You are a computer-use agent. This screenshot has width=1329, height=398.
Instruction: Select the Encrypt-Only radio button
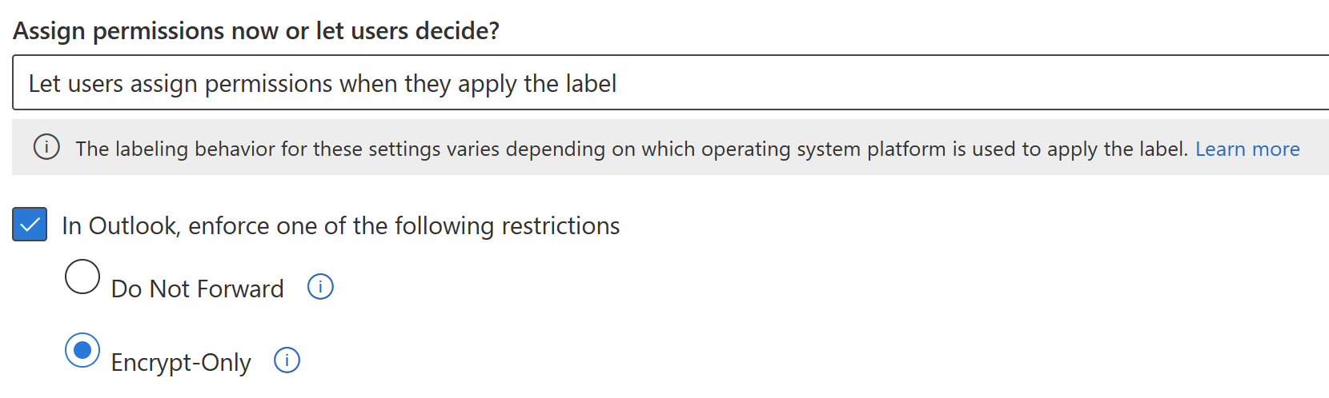tap(82, 350)
